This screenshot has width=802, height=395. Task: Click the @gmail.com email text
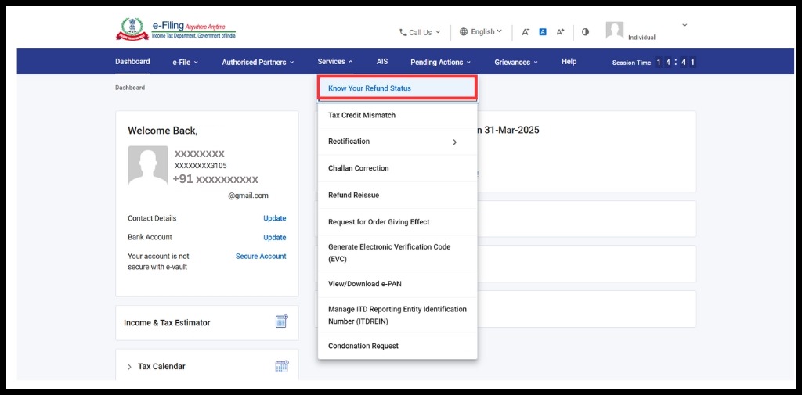point(248,196)
